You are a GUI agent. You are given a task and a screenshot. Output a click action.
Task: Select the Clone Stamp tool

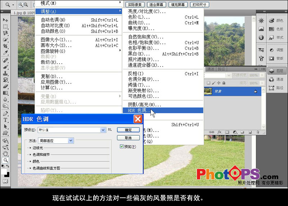[5, 73]
